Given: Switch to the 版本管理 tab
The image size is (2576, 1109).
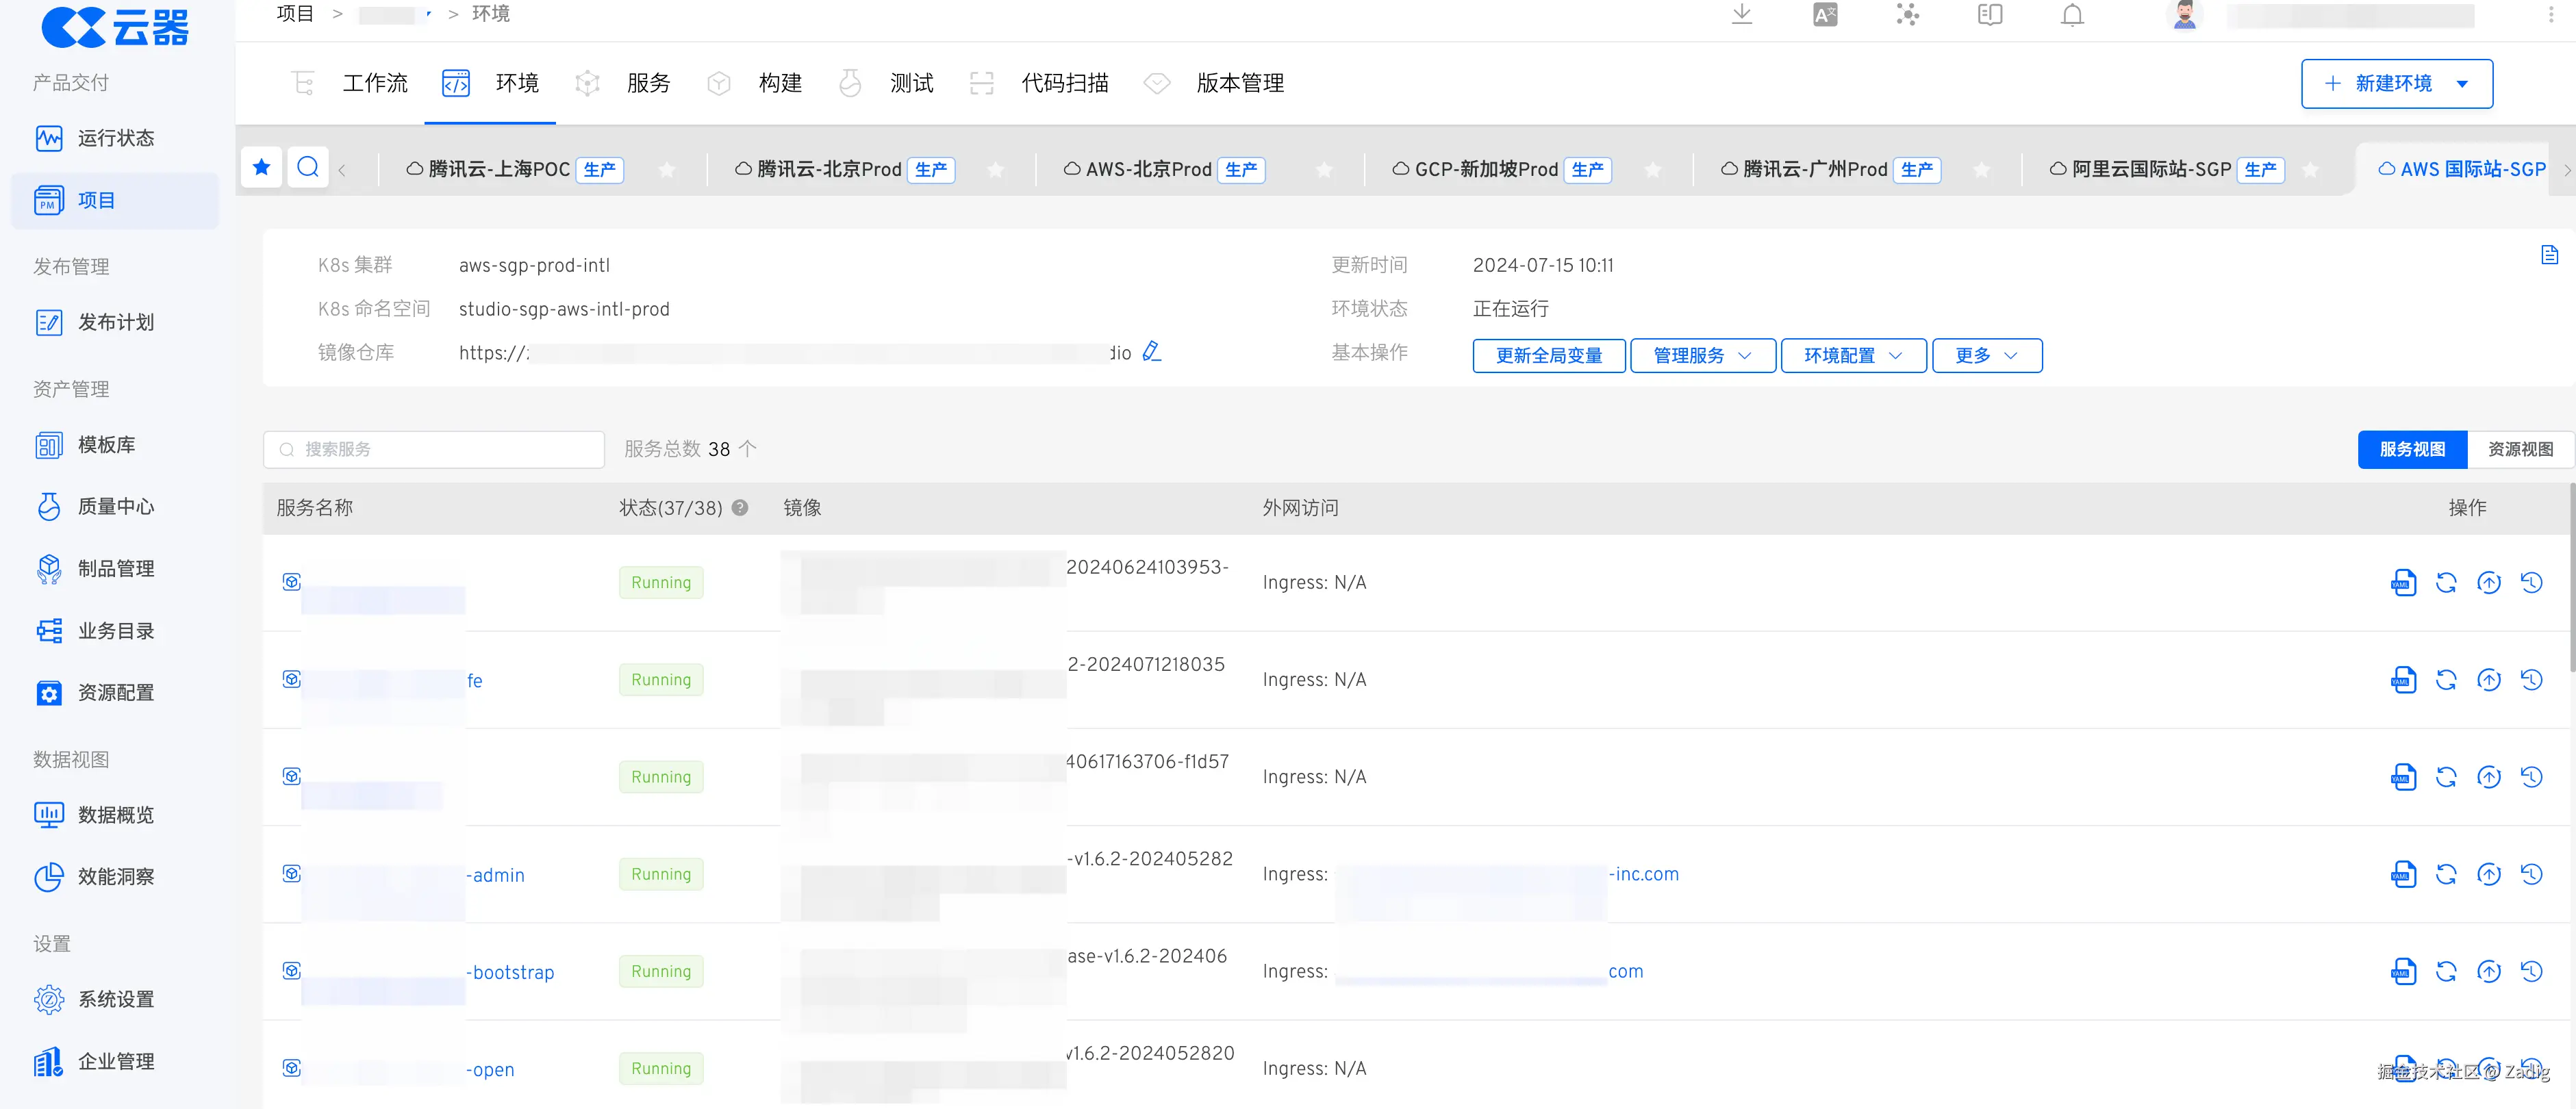Looking at the screenshot, I should [1215, 83].
